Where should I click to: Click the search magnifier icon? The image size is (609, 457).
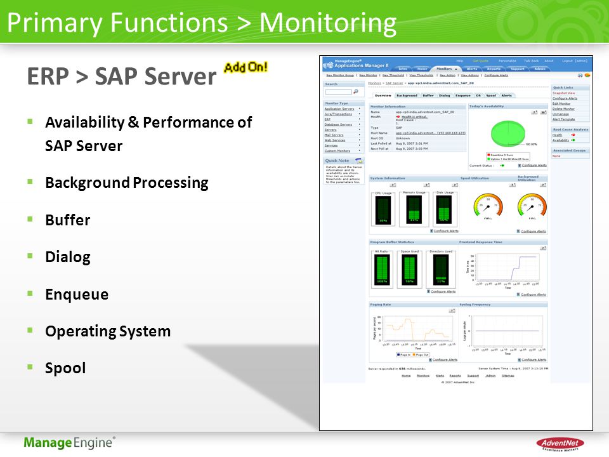[355, 91]
